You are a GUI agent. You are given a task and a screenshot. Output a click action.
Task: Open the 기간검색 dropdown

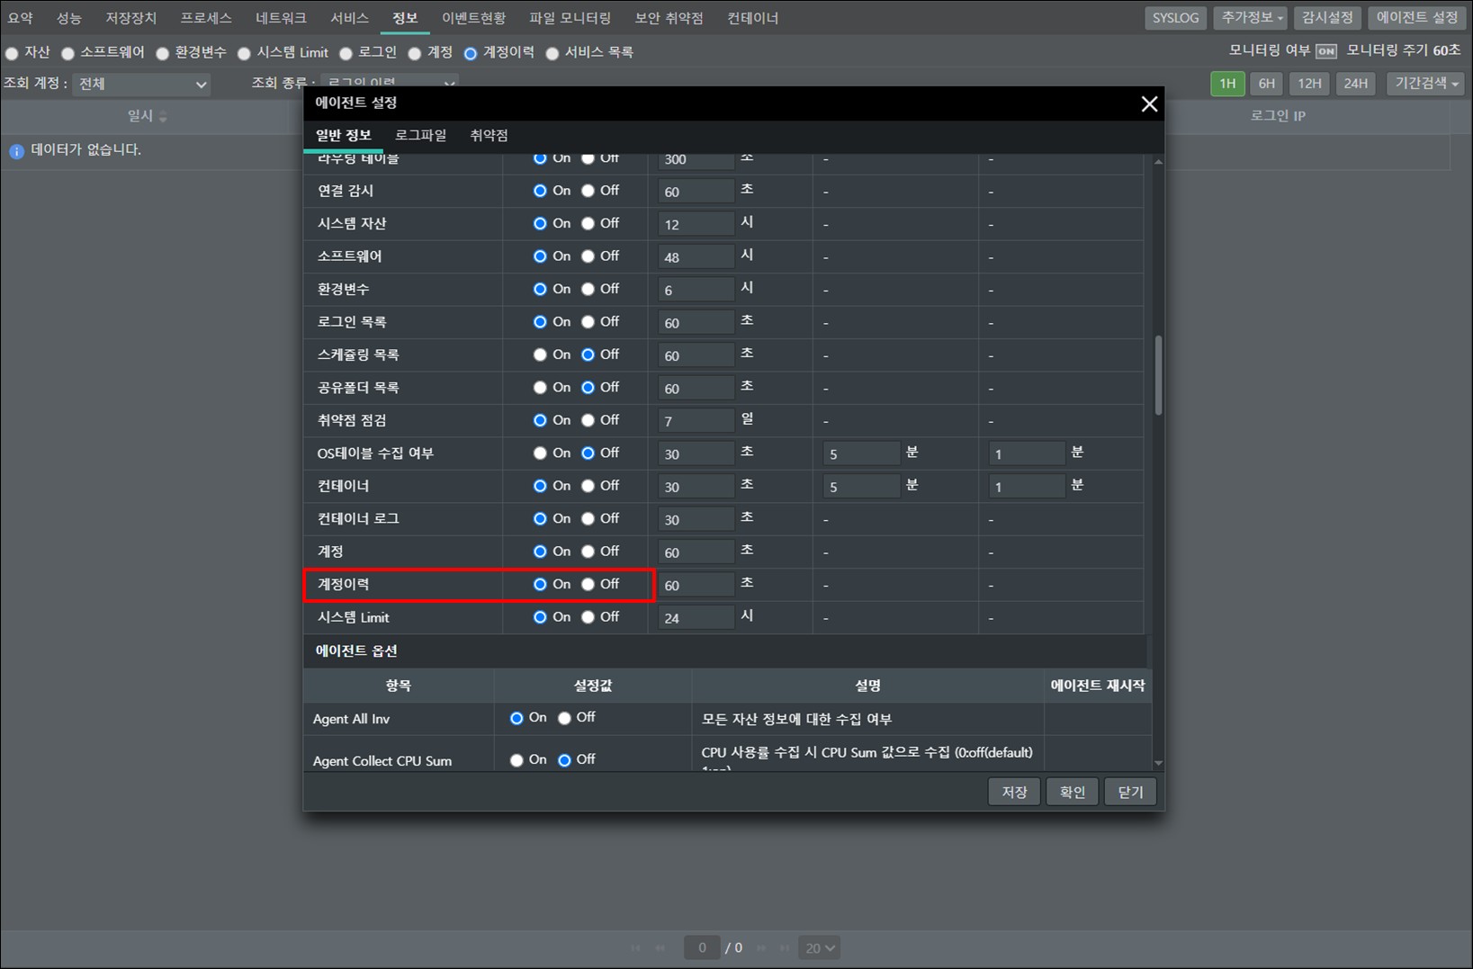[x=1425, y=84]
